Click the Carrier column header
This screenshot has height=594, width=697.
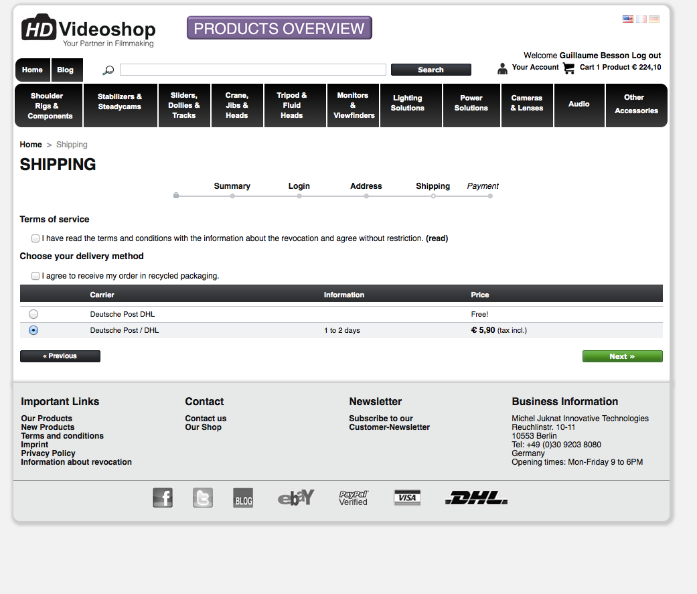tap(102, 295)
